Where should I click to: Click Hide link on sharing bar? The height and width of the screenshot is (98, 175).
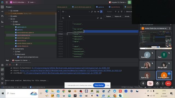point(108,85)
